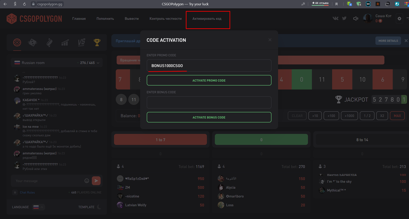Click the CSGOPolygon logo

tap(34, 19)
